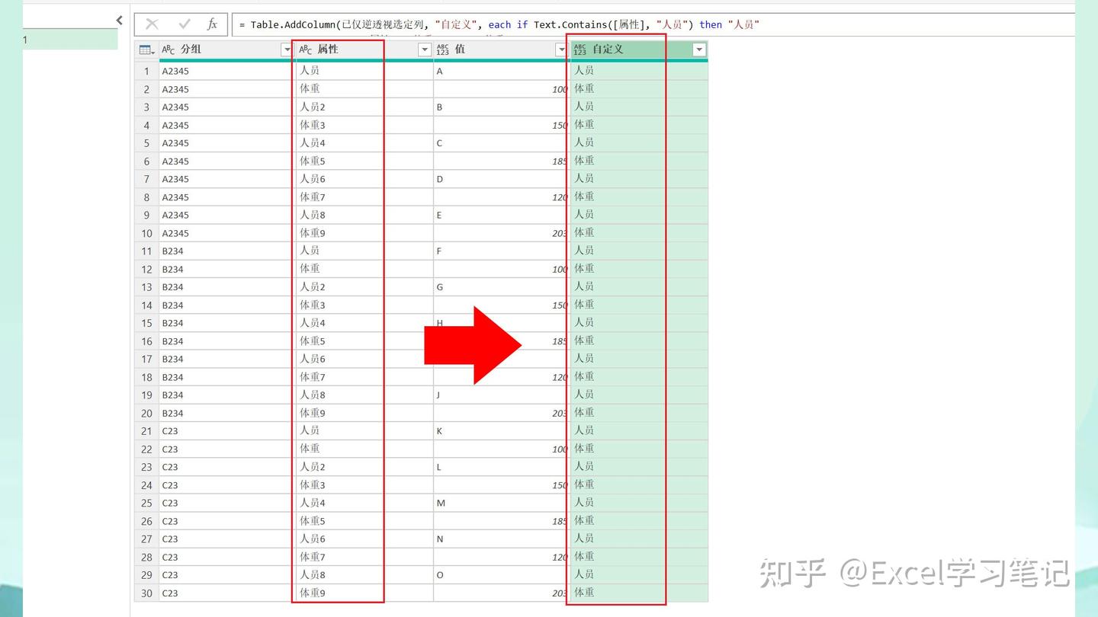1098x617 pixels.
Task: Click the 体重3 cell in row 4
Action: [x=364, y=125]
